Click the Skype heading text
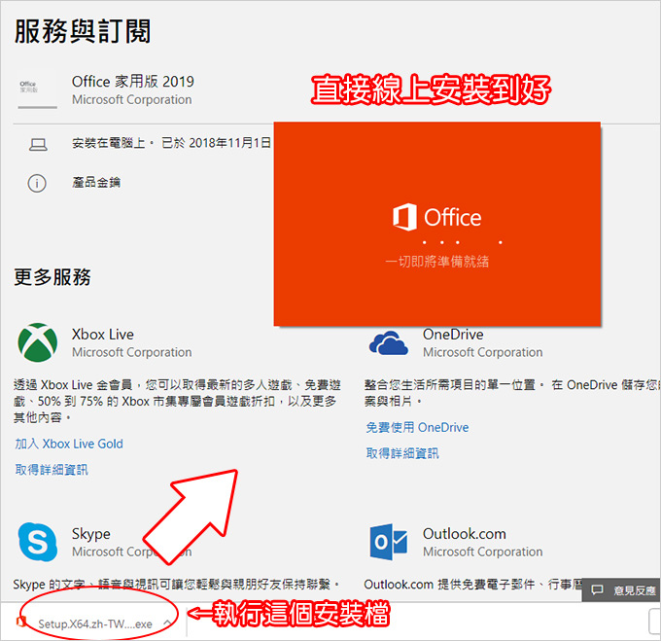 [x=91, y=534]
